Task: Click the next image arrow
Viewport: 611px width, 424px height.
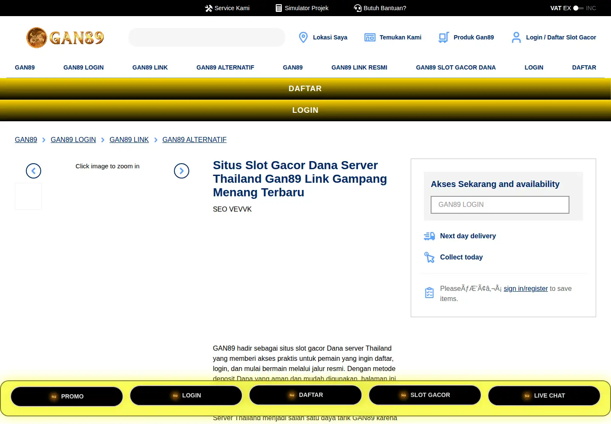Action: pos(182,171)
